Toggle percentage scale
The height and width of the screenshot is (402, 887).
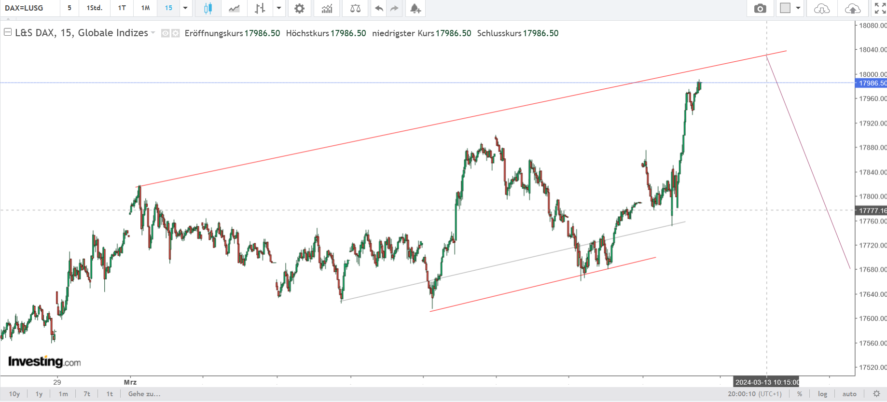coord(800,394)
